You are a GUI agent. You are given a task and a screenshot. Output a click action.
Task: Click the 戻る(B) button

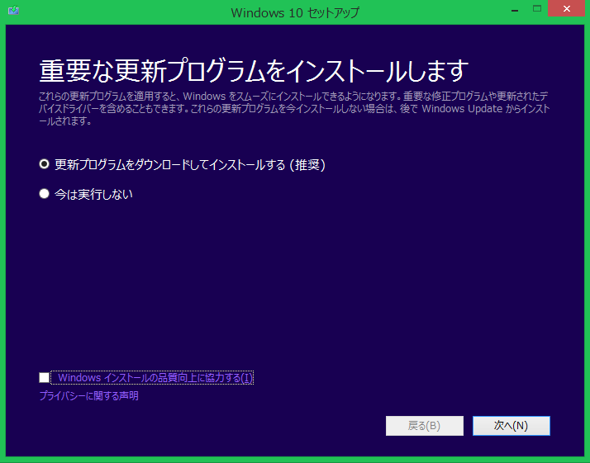(425, 426)
